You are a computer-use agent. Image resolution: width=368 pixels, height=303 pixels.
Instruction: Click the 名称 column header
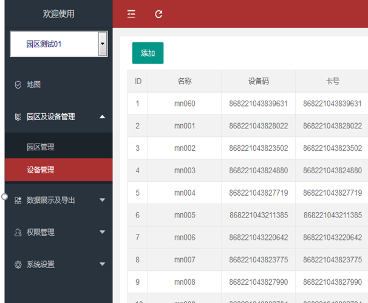tap(185, 81)
